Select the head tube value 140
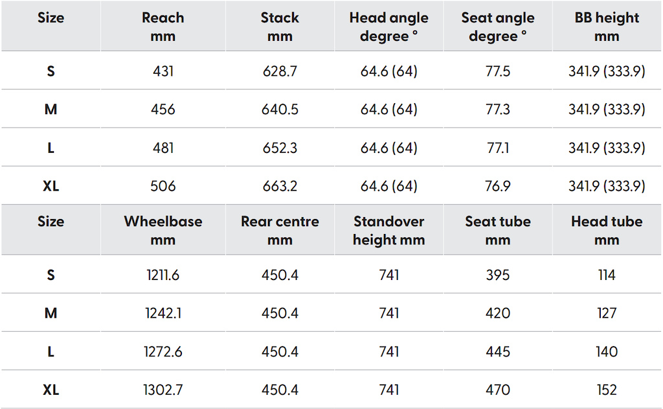This screenshot has width=663, height=409. (606, 351)
